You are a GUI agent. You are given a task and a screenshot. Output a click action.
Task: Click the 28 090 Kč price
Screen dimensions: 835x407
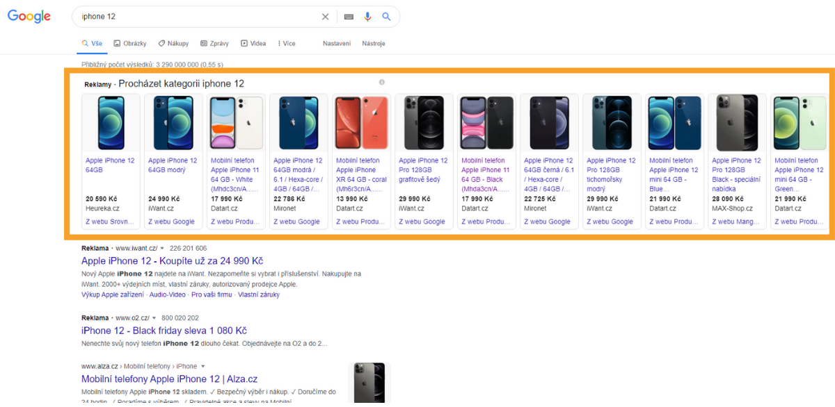[x=728, y=199]
